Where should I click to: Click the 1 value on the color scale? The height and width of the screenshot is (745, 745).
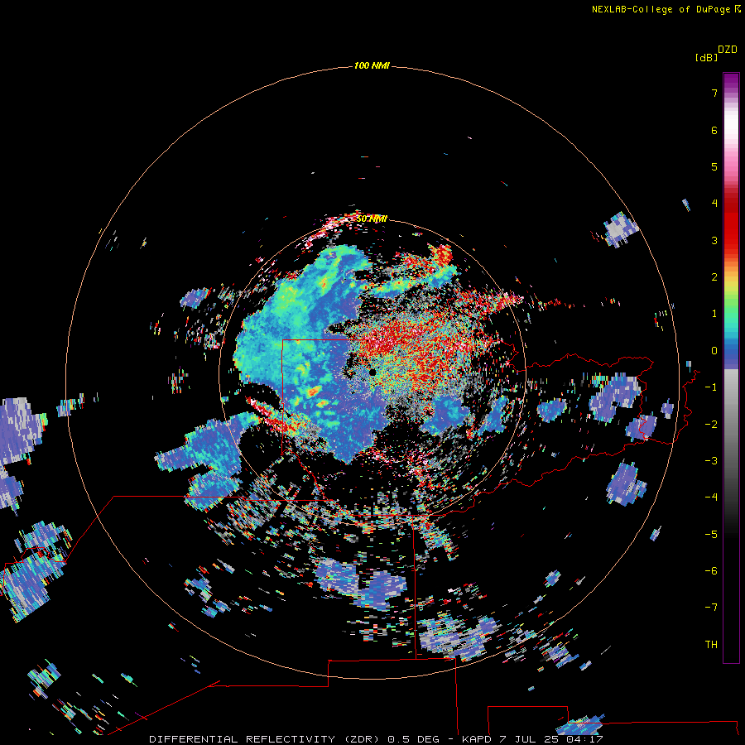coord(714,314)
